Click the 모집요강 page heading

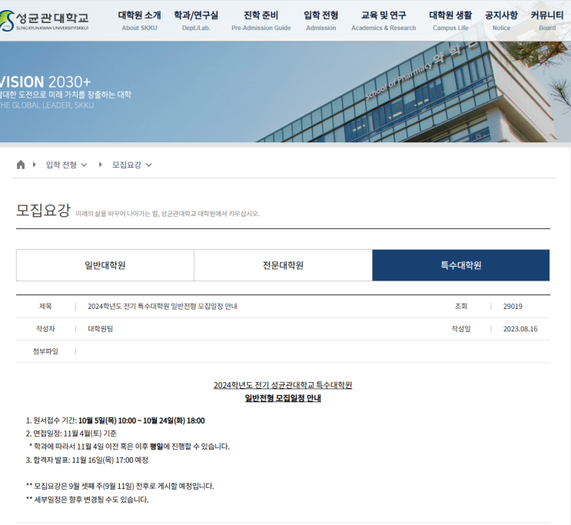[x=43, y=210]
